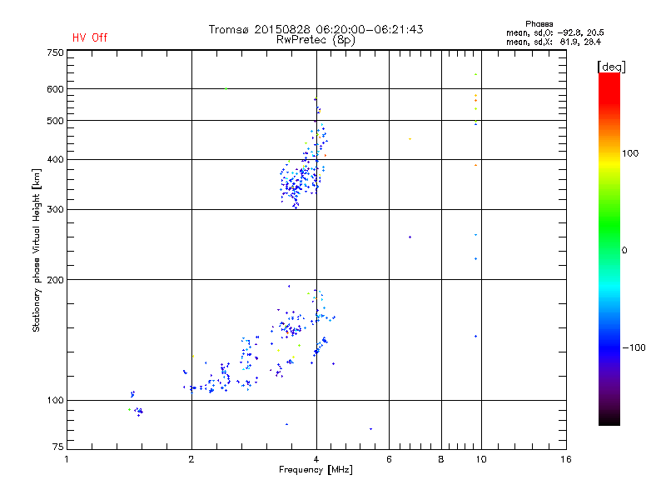Click the colorbar tick label "-100"

(634, 347)
